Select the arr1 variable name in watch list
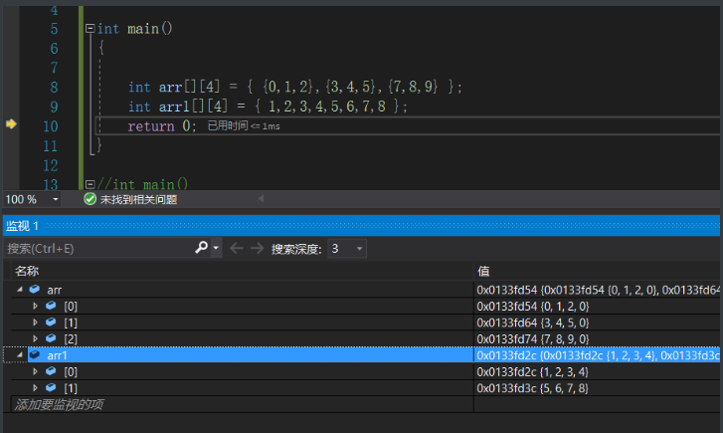Screen dimensions: 723x433 [x=57, y=355]
